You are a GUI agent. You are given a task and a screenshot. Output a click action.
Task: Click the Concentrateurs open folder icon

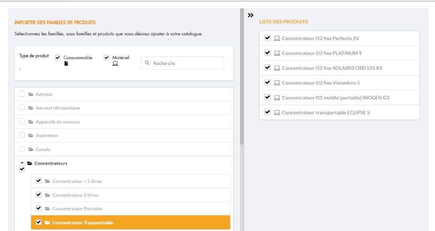click(30, 163)
